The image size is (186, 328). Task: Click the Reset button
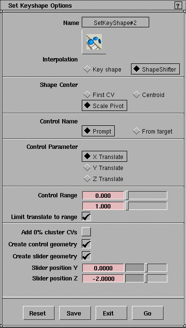39,313
